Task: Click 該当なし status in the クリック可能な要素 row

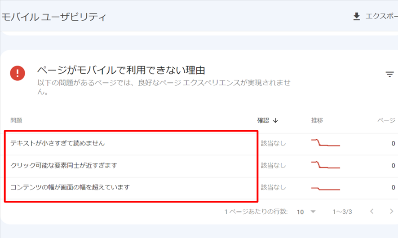Action: pyautogui.click(x=274, y=165)
